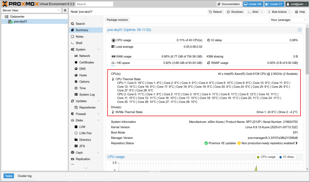This screenshot has height=182, width=310.
Task: Click the Create VM button
Action: pos(253,4)
